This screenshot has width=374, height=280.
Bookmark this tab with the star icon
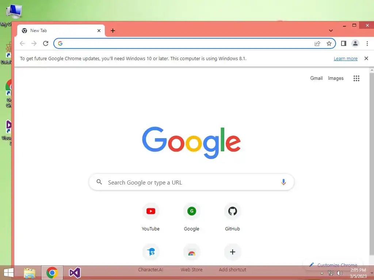329,43
